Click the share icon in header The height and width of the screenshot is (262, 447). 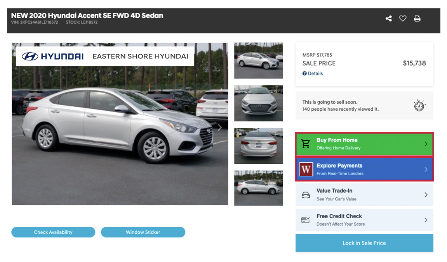pyautogui.click(x=389, y=19)
